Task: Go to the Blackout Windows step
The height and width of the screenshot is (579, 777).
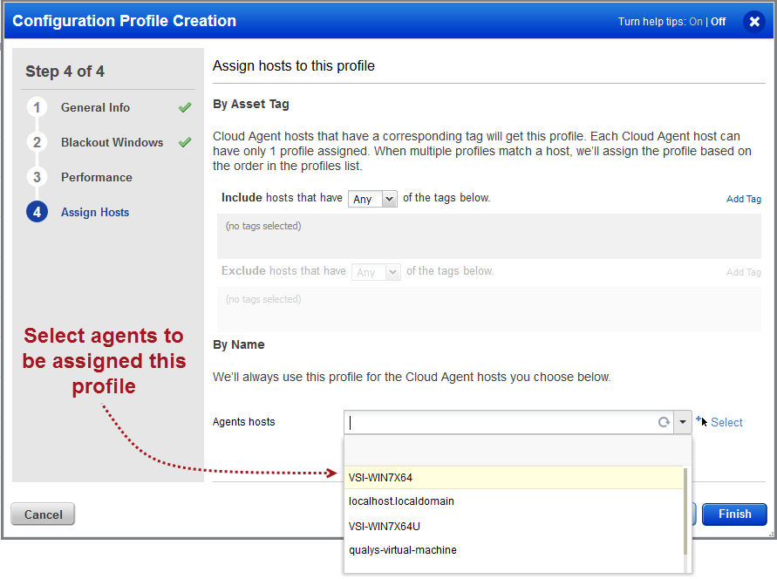Action: pyautogui.click(x=112, y=142)
